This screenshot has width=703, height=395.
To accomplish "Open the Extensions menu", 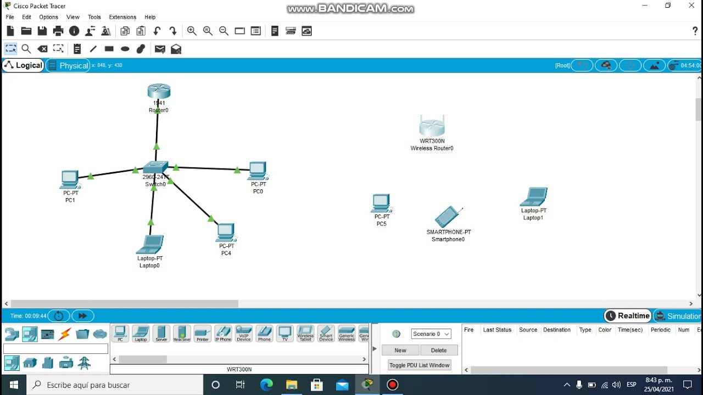I will click(122, 17).
